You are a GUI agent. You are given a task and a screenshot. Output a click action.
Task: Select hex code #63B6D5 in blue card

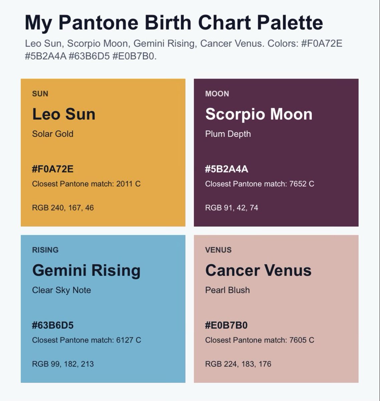tap(53, 325)
